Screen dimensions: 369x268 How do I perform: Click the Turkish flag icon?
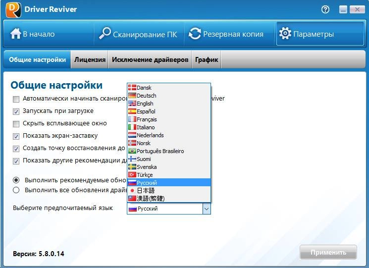132,175
